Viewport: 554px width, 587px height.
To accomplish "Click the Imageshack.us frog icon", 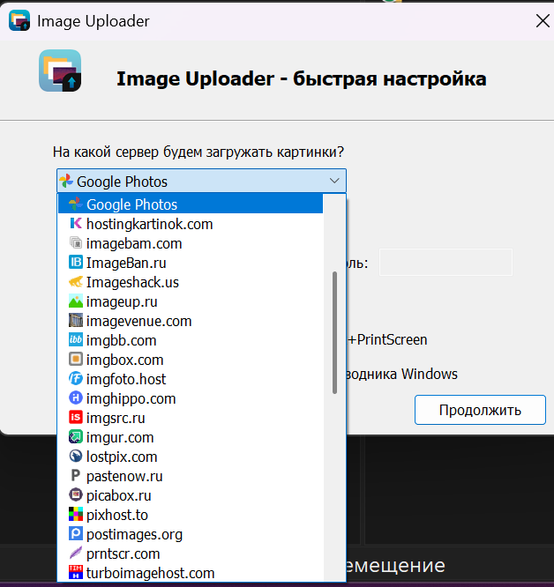I will (75, 282).
